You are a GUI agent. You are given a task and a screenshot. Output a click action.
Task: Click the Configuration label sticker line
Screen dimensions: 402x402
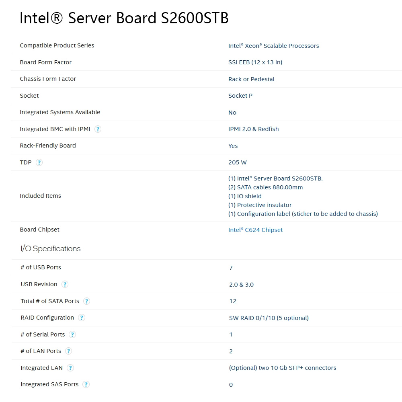coord(303,214)
